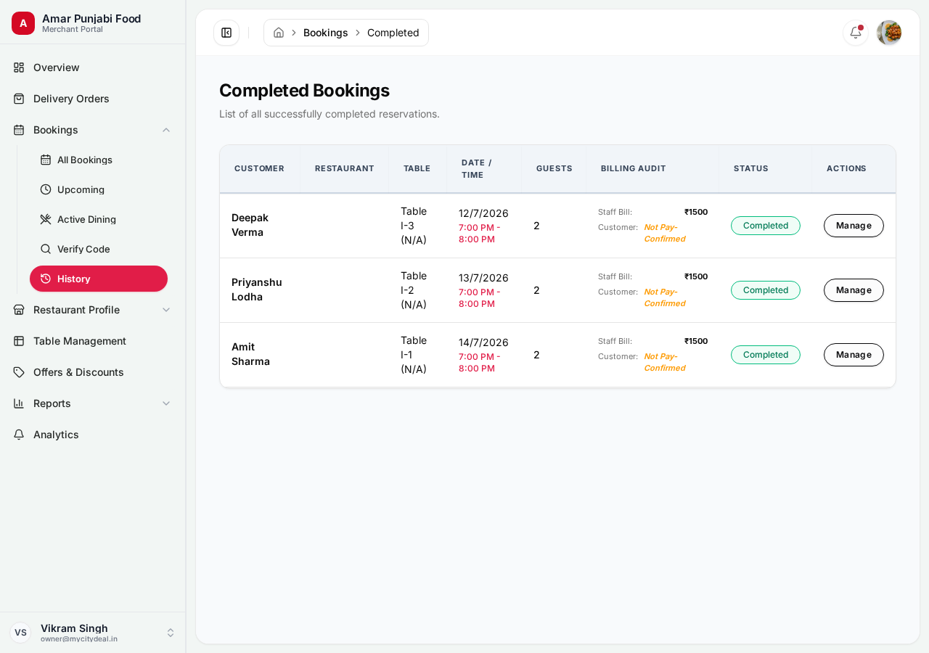Click the Delivery Orders bag icon

(19, 99)
